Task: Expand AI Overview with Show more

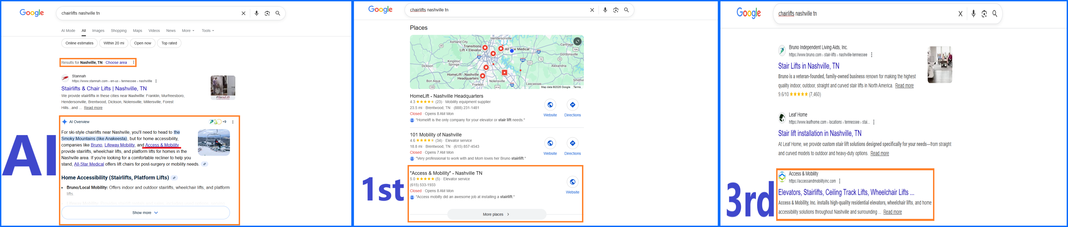Action: click(146, 213)
